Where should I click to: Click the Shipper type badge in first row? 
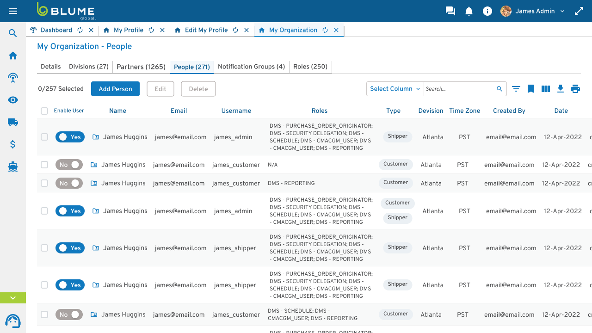click(398, 136)
